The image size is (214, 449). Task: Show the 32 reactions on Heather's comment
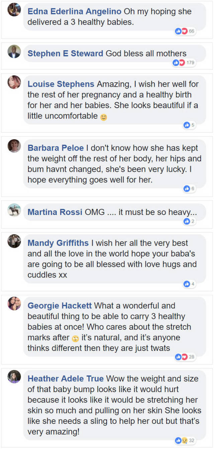(x=185, y=441)
